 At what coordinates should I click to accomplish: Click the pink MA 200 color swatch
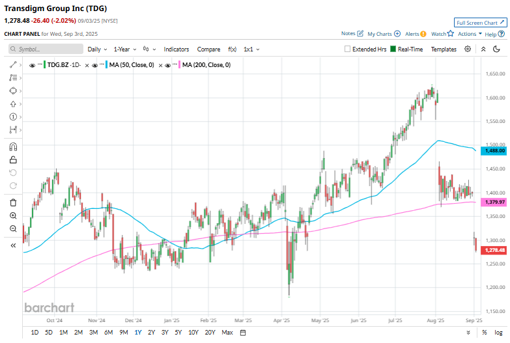(x=179, y=64)
